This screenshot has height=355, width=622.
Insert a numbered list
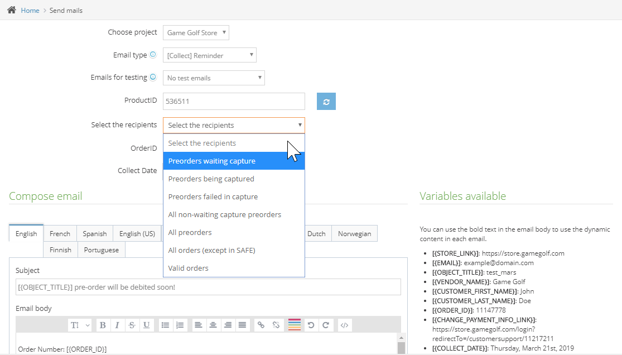pyautogui.click(x=180, y=325)
